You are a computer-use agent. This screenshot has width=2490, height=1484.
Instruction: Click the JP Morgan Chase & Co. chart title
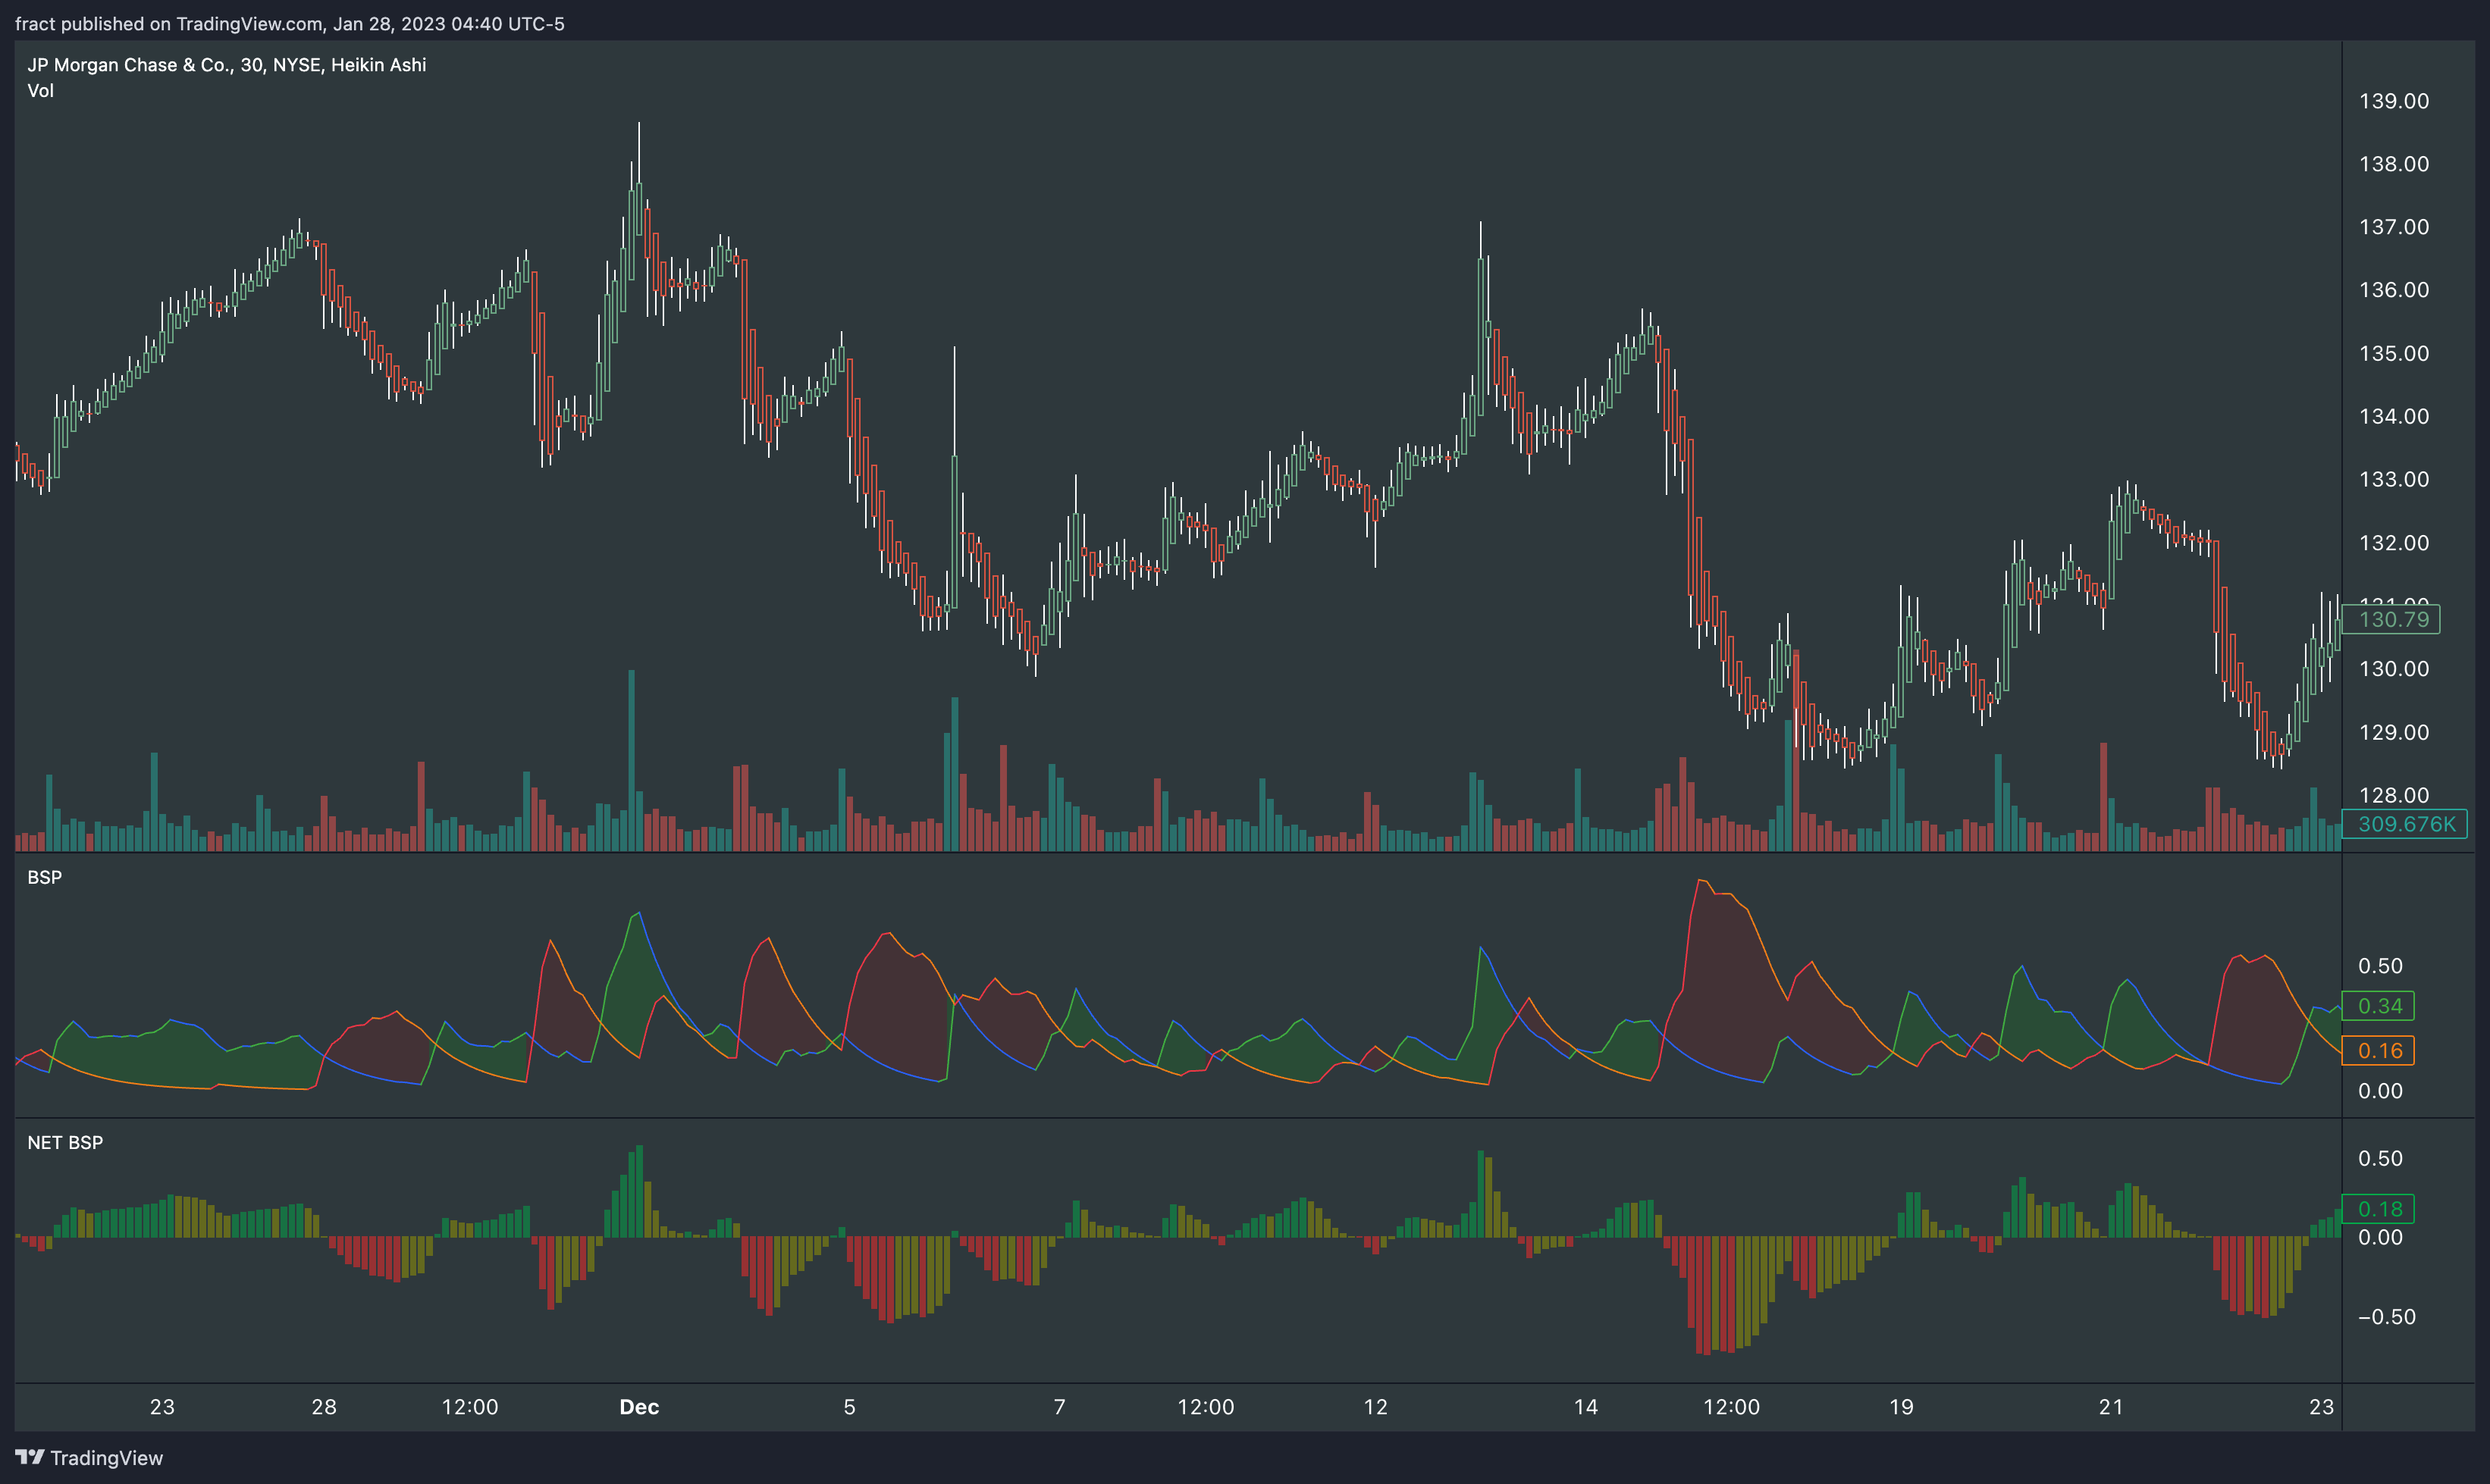226,65
